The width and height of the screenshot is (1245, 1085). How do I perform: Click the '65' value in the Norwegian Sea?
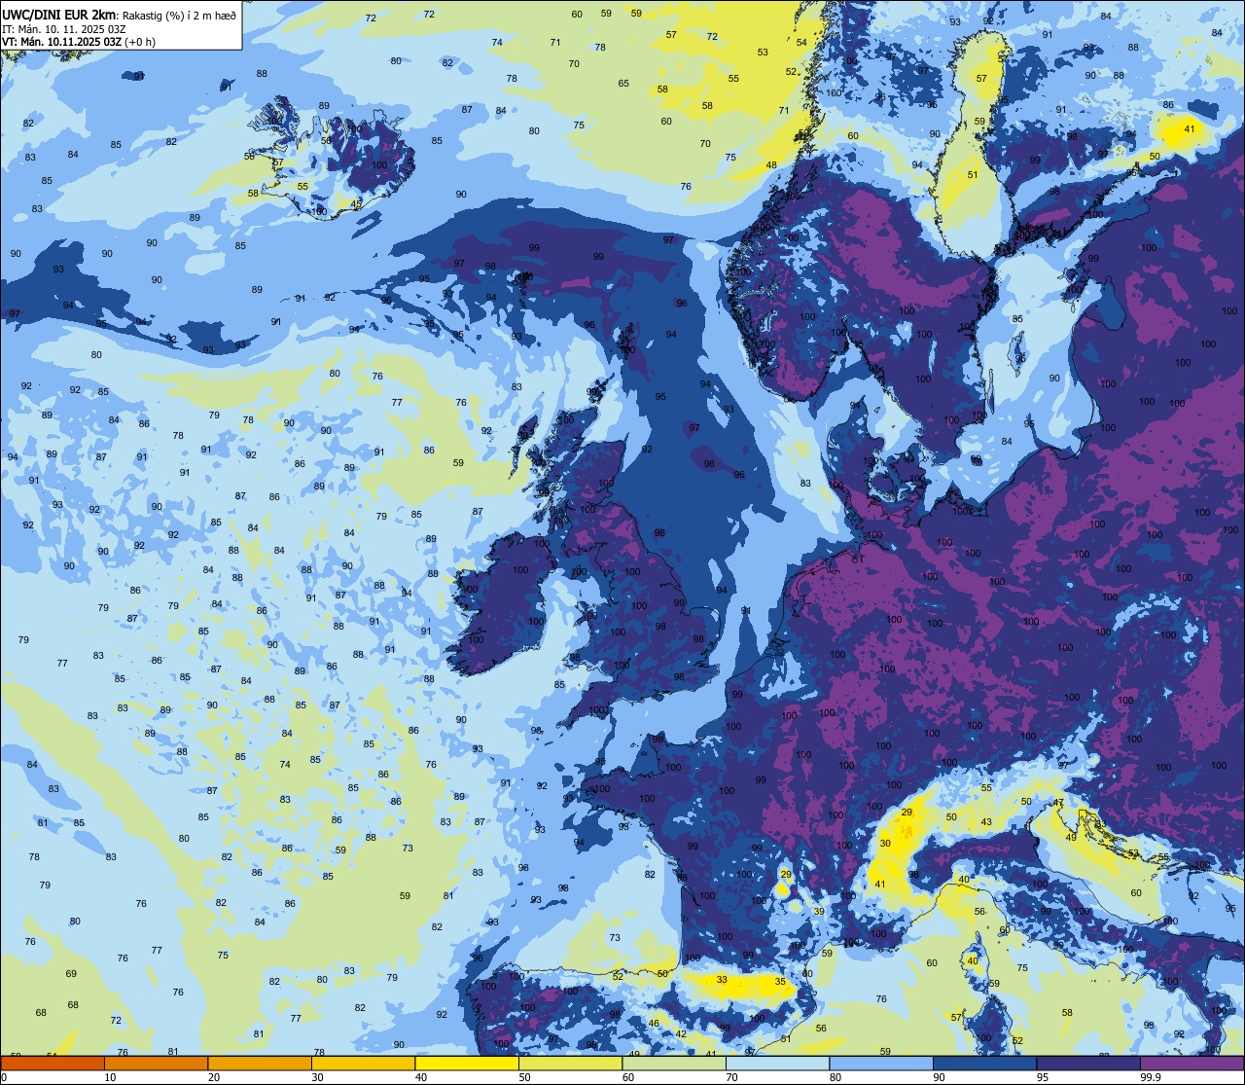pos(623,83)
